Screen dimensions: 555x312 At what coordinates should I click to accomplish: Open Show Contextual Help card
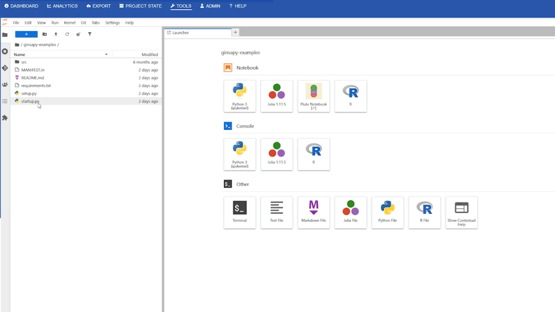461,213
